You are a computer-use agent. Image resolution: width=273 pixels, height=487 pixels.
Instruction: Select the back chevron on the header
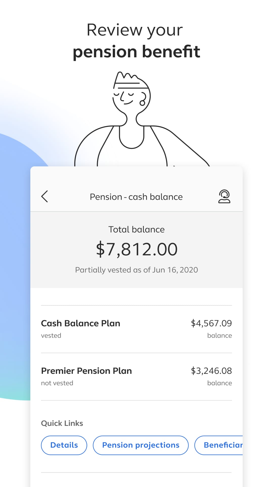click(44, 197)
